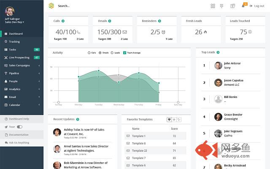Expand People menu chevron
Screen dimensions: 270x169
tap(39, 81)
